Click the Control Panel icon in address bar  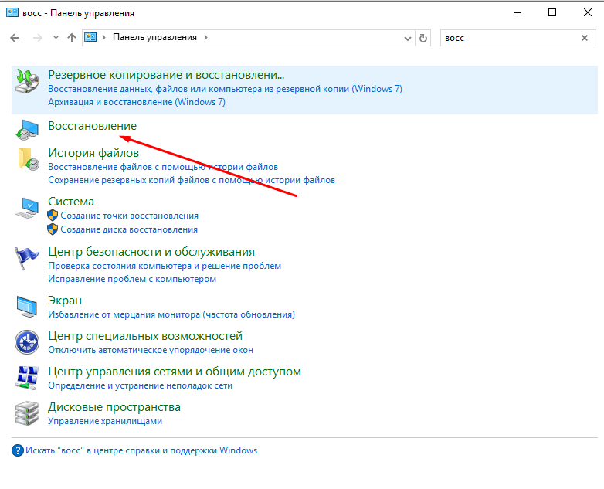click(x=90, y=37)
